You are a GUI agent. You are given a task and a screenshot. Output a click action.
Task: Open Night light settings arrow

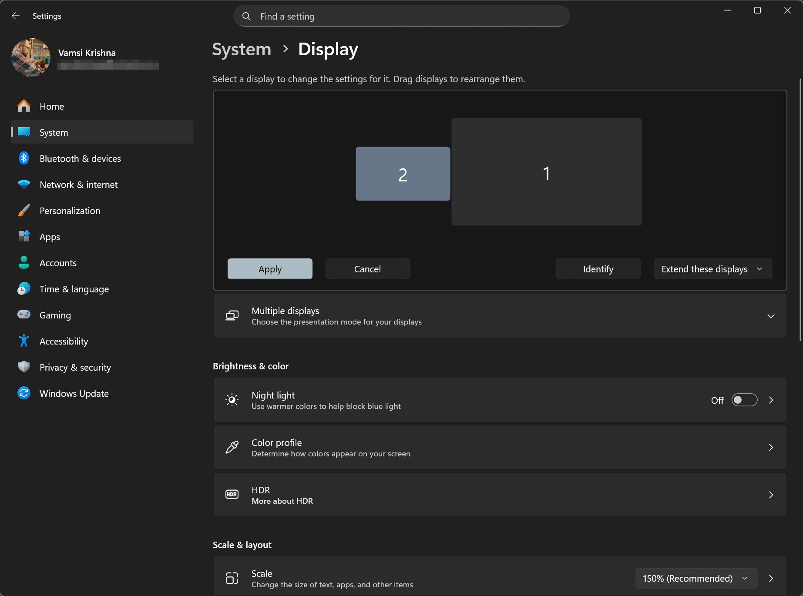click(x=771, y=400)
